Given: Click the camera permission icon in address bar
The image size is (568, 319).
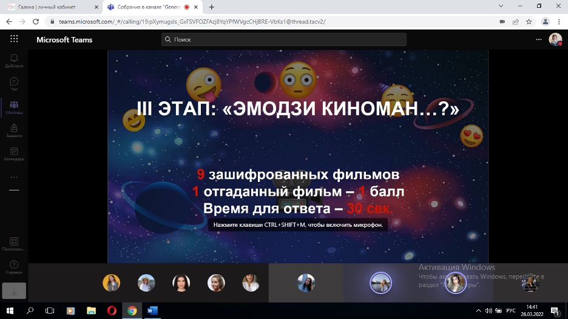Looking at the screenshot, I should tap(502, 21).
